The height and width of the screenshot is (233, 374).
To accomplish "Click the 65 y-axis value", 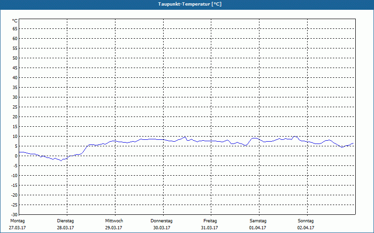I will pos(15,29).
